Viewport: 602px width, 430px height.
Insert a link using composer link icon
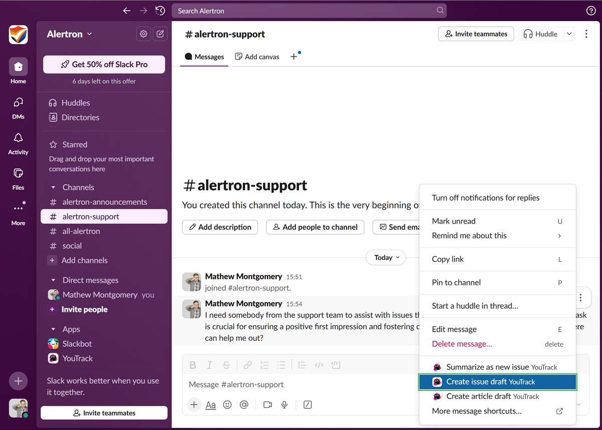(248, 365)
